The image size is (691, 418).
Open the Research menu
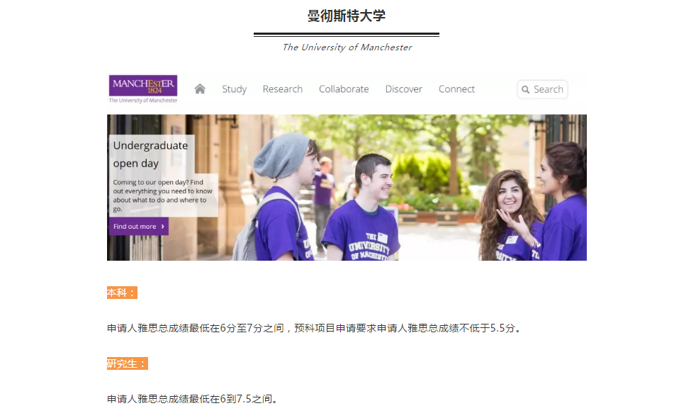pos(283,89)
